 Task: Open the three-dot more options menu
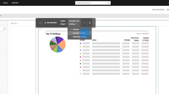pyautogui.click(x=84, y=23)
